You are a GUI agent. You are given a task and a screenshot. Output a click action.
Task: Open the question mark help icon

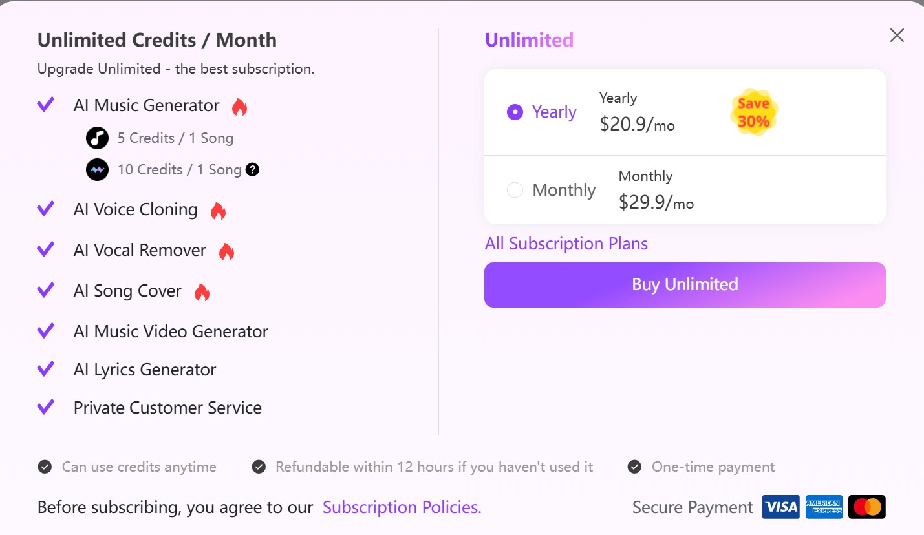click(253, 170)
